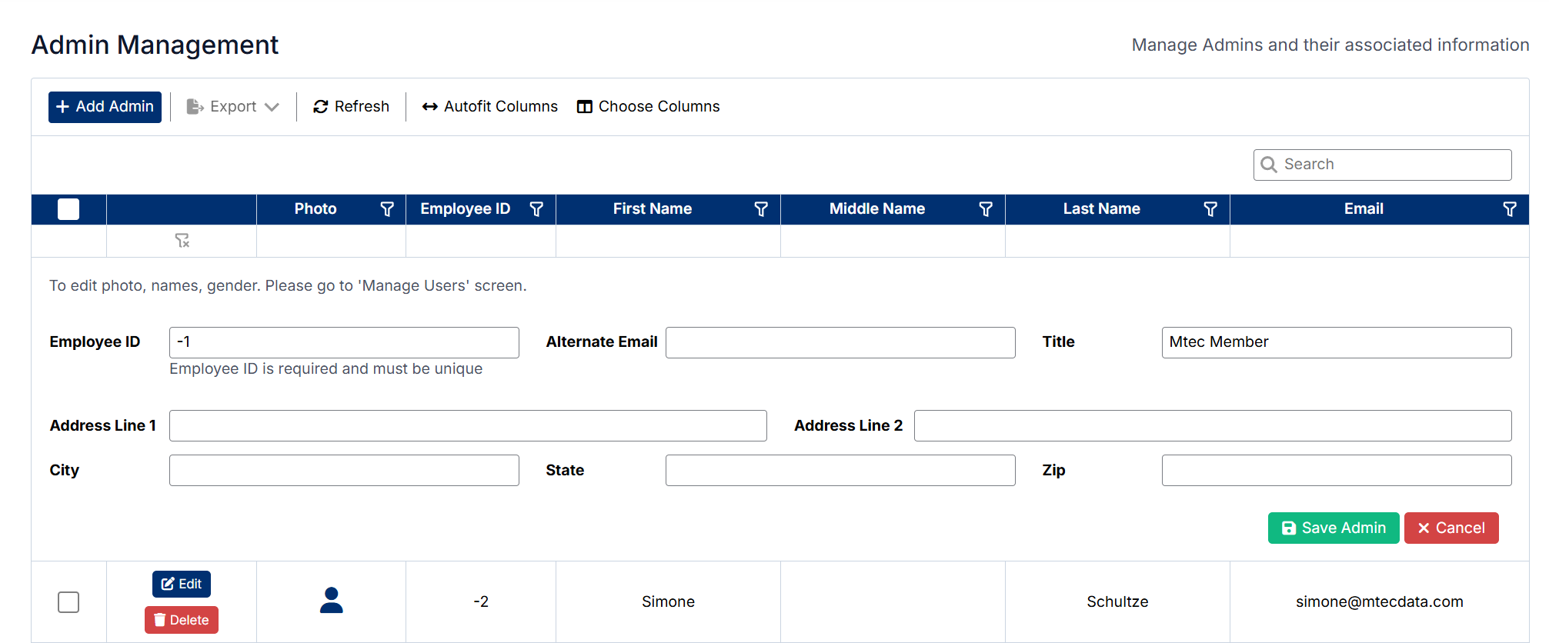This screenshot has height=643, width=1549.
Task: Delete the Simone Schultze row
Action: [182, 620]
